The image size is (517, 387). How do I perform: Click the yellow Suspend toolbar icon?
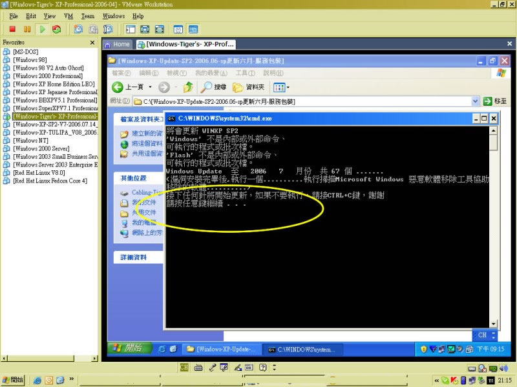pyautogui.click(x=27, y=29)
